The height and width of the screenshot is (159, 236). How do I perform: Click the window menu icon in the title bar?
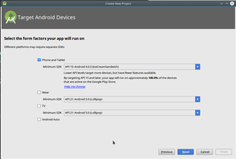coord(4,4)
